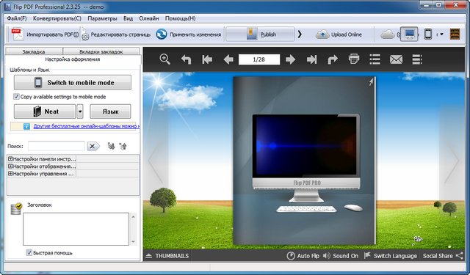Jump to last page icon
This screenshot has height=275, width=470.
pyautogui.click(x=311, y=59)
